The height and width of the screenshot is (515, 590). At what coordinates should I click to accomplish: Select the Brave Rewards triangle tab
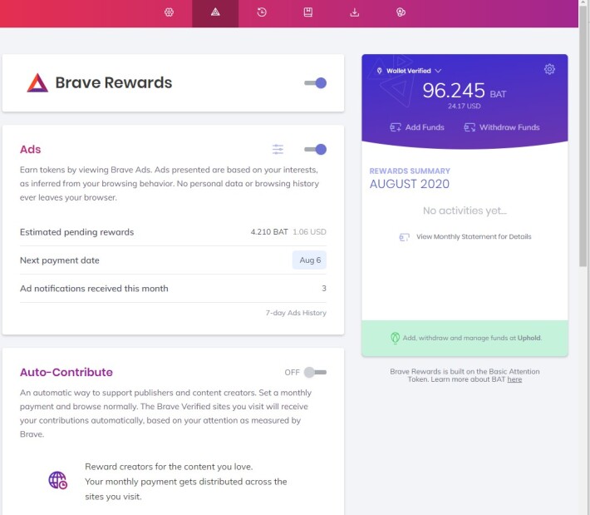pyautogui.click(x=215, y=12)
